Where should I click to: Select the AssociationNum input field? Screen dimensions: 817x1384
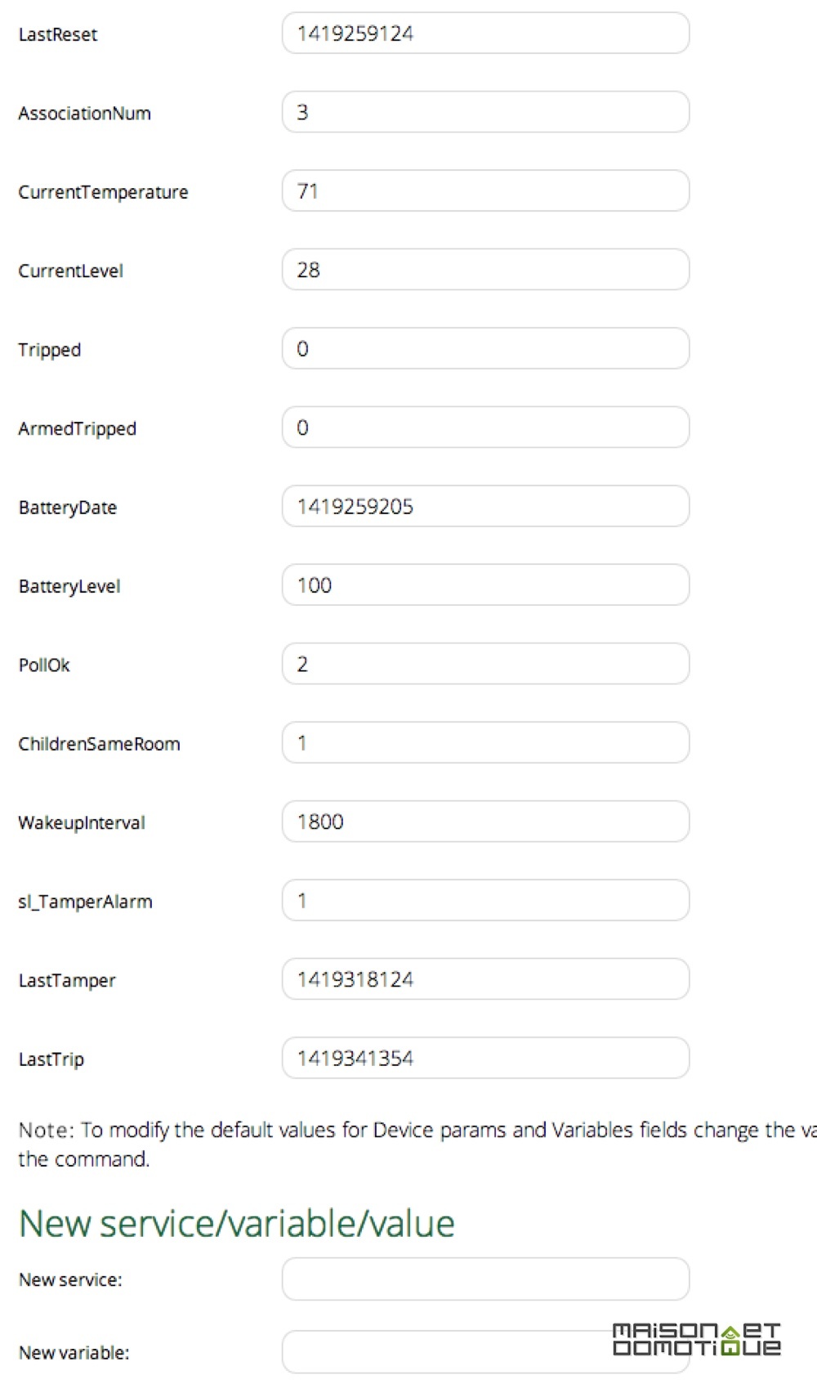485,112
